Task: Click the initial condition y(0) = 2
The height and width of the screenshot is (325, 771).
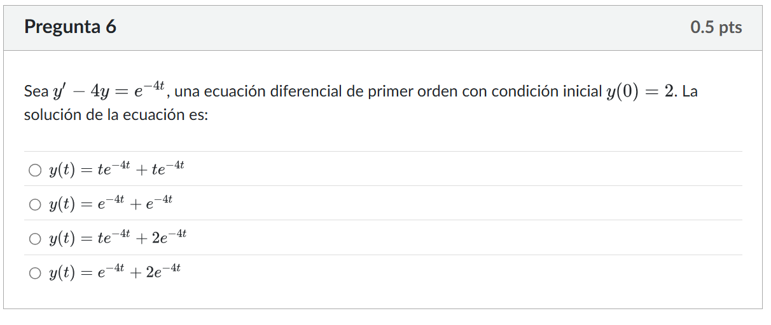Action: pos(640,91)
